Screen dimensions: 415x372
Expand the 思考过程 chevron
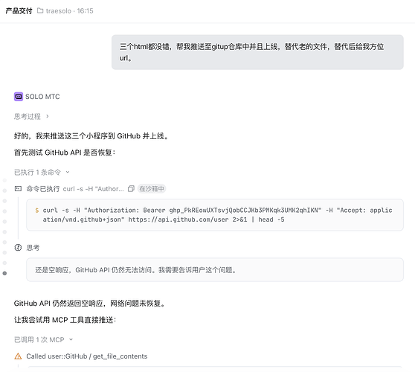coord(48,116)
